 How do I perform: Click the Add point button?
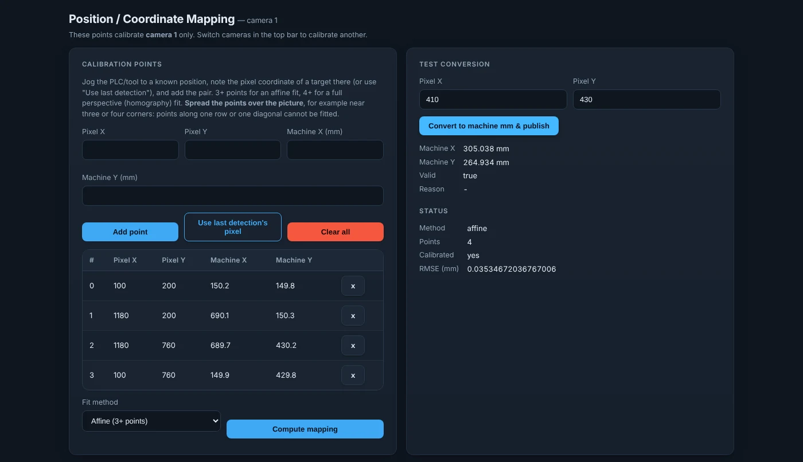coord(130,232)
